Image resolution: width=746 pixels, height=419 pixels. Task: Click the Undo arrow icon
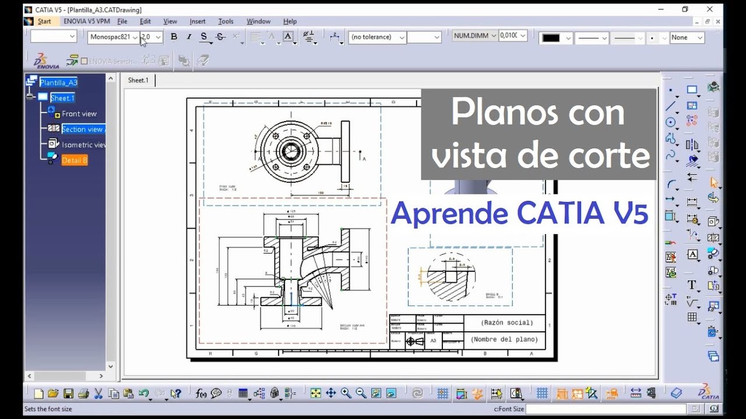pyautogui.click(x=143, y=393)
